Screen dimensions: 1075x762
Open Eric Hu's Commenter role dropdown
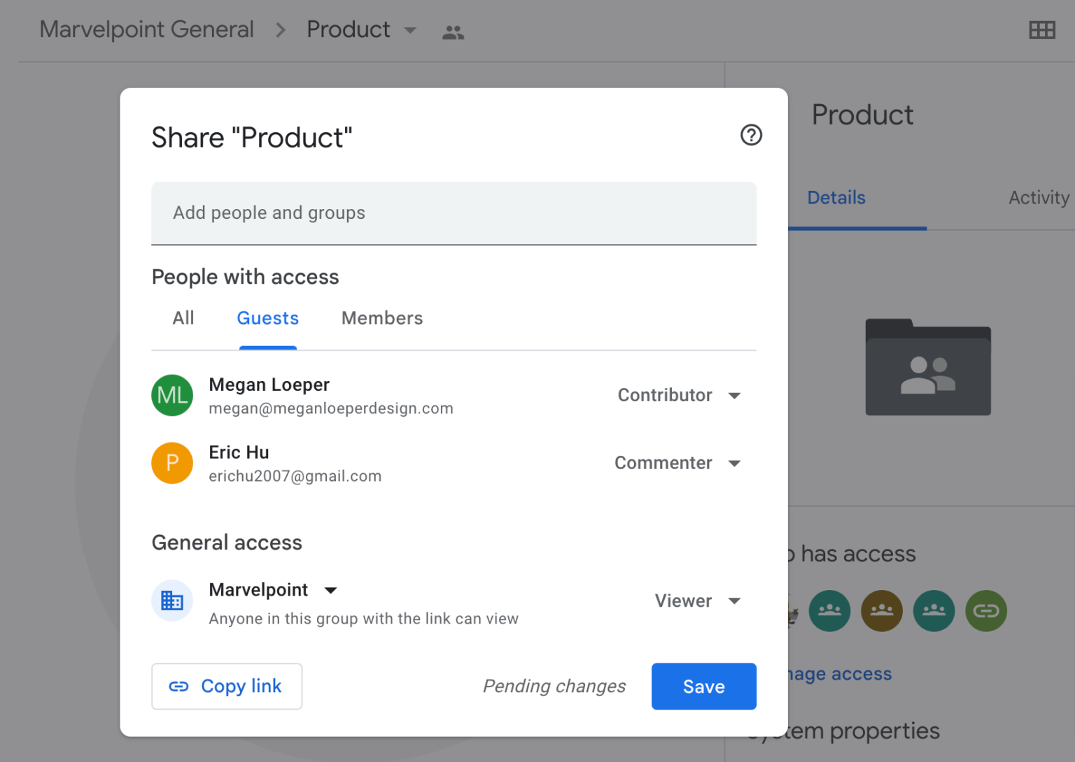pyautogui.click(x=677, y=463)
